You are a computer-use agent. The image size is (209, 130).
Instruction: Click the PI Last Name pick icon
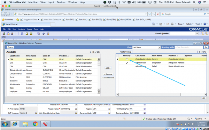(x=76, y=109)
